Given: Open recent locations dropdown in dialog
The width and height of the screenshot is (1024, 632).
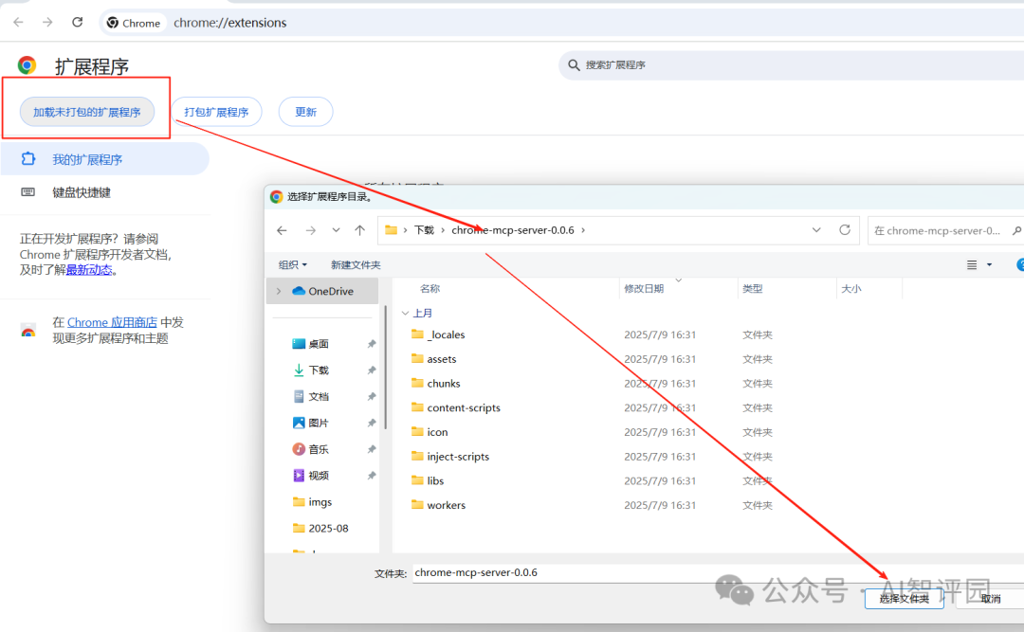Looking at the screenshot, I should 336,230.
